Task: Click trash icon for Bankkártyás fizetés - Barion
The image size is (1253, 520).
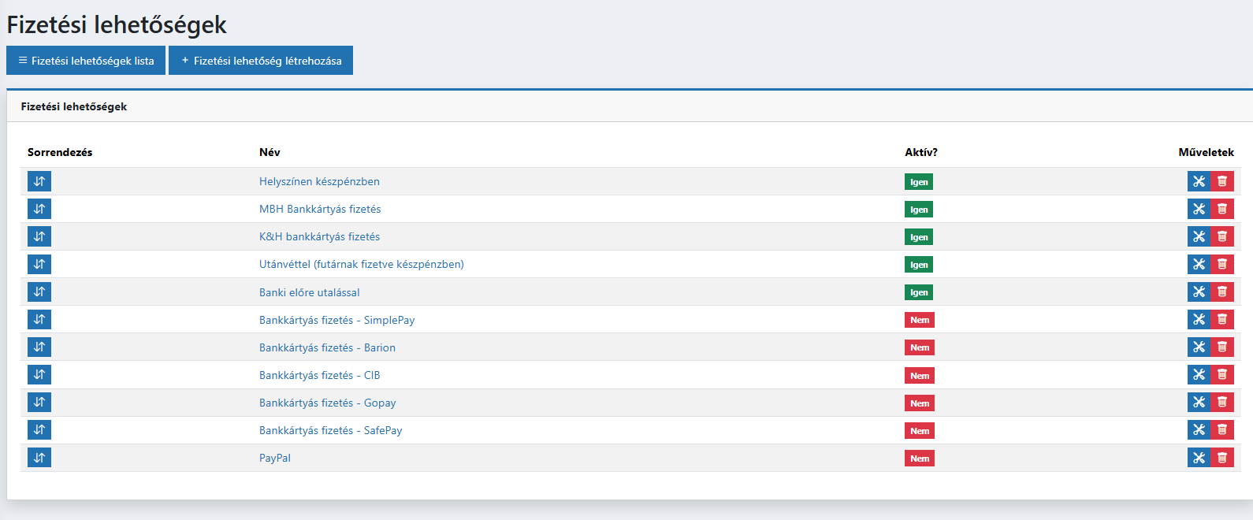Action: click(1222, 347)
